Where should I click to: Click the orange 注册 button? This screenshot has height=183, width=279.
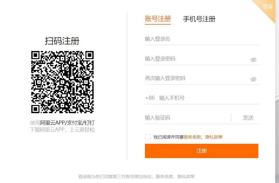point(201,151)
